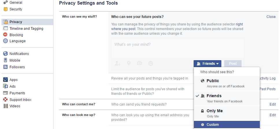The image size is (280, 129).
Task: Select the Custom audience option
Action: [x=227, y=125]
